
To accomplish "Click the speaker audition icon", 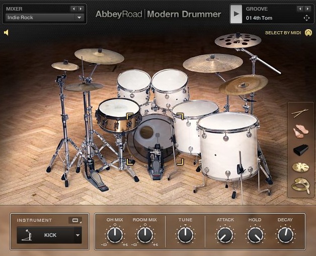I will pyautogui.click(x=6, y=33).
